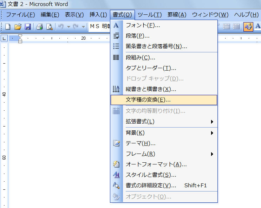Click the Print icon in the toolbar
This screenshot has height=208, width=261.
tap(39, 27)
